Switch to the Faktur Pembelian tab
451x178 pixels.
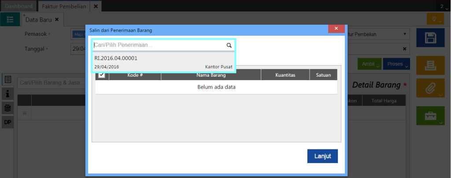(65, 6)
